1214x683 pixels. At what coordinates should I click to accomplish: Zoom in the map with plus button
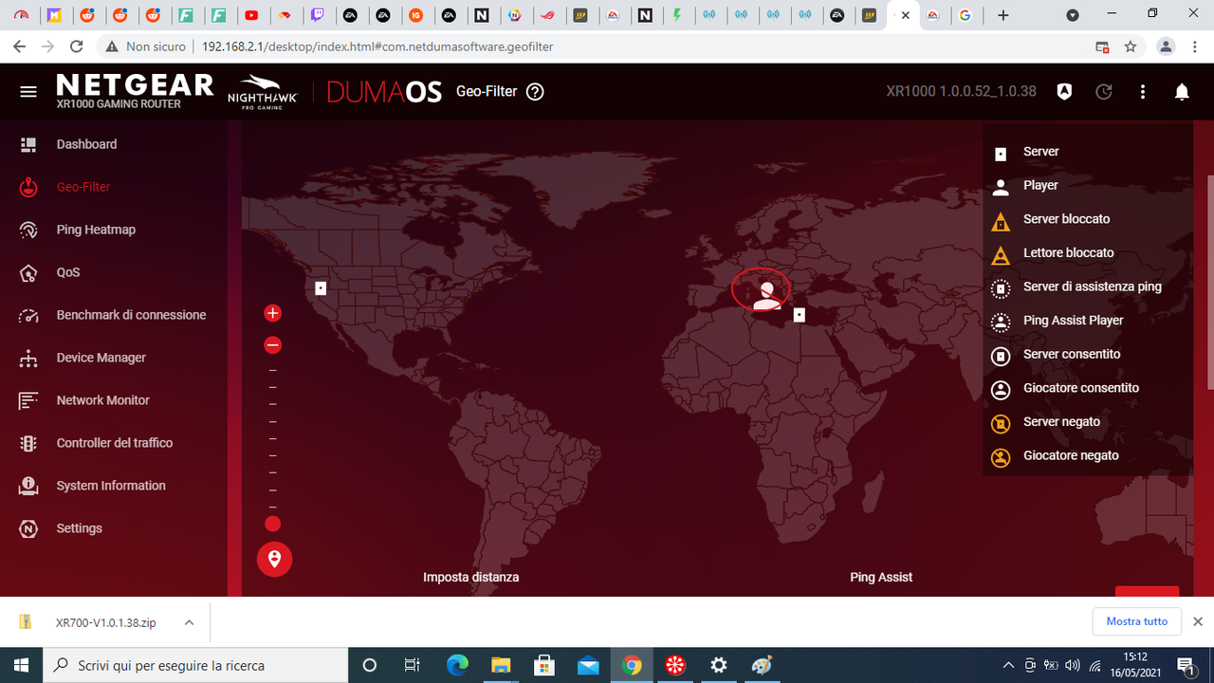pyautogui.click(x=273, y=313)
